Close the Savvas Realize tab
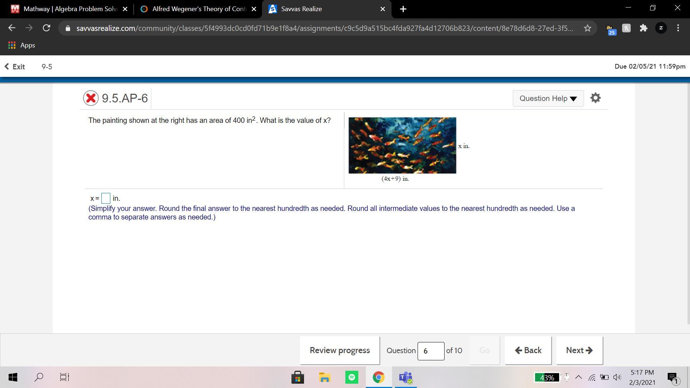 point(382,9)
